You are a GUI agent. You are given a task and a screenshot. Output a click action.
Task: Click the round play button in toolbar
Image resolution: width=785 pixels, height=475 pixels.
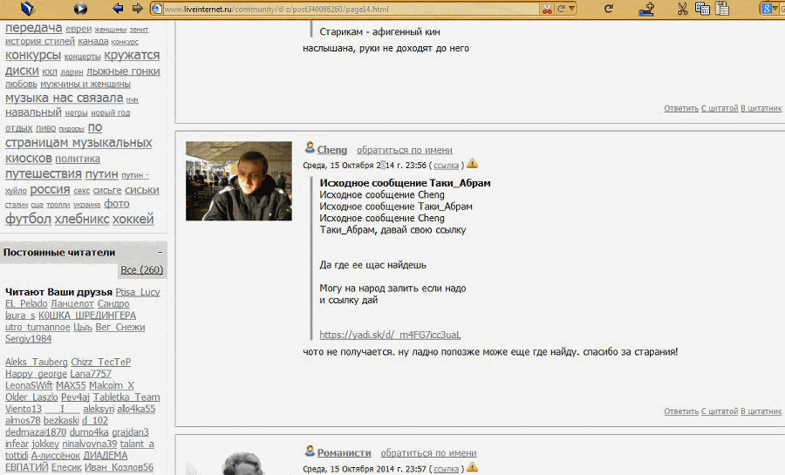point(80,8)
